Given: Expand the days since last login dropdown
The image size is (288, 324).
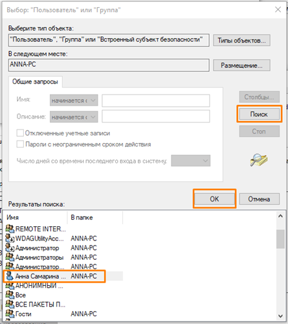Looking at the screenshot, I should (191, 161).
